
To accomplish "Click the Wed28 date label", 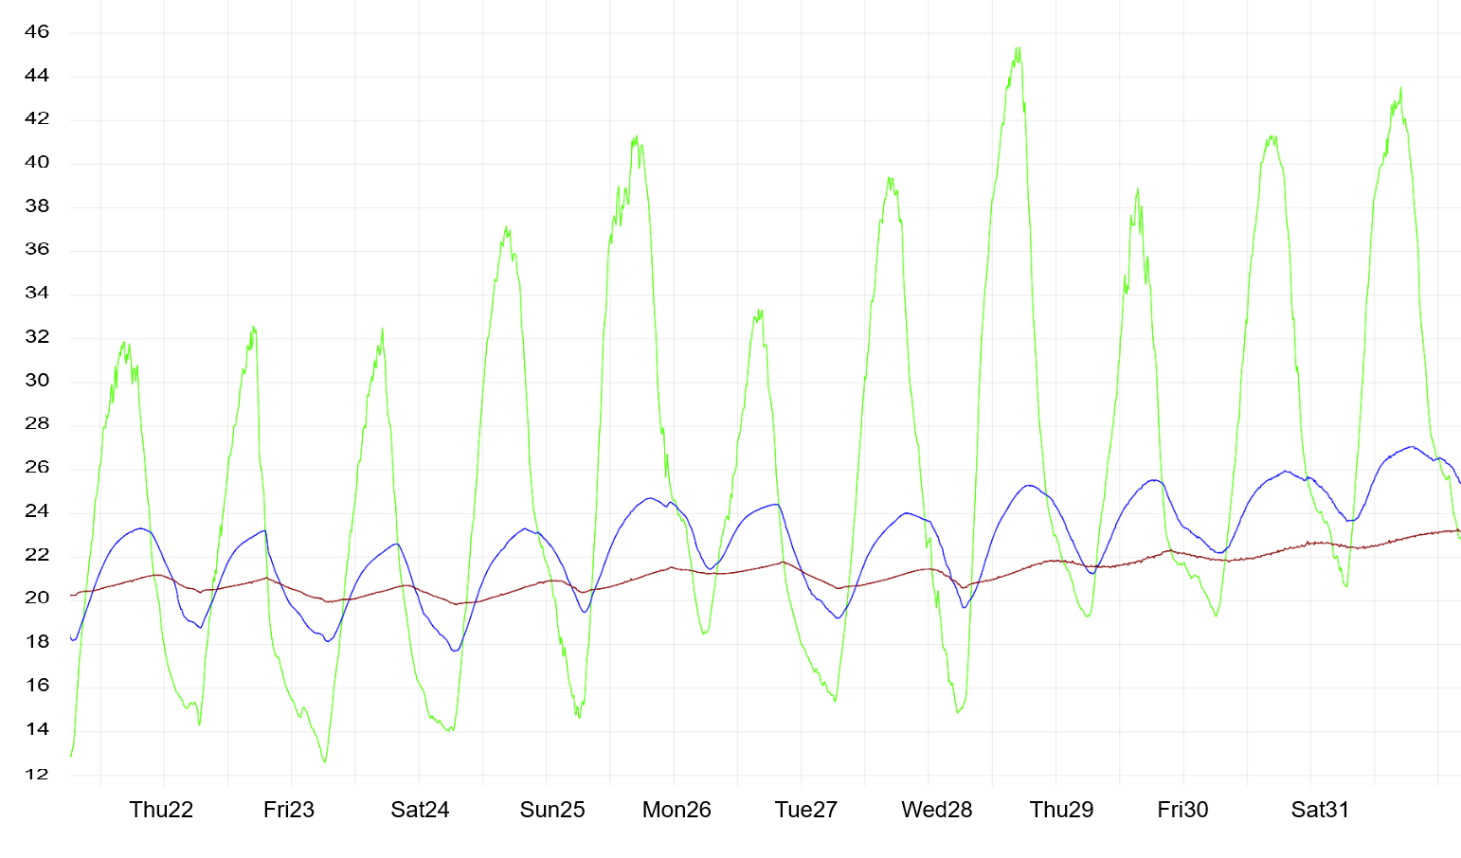I will pyautogui.click(x=936, y=810).
